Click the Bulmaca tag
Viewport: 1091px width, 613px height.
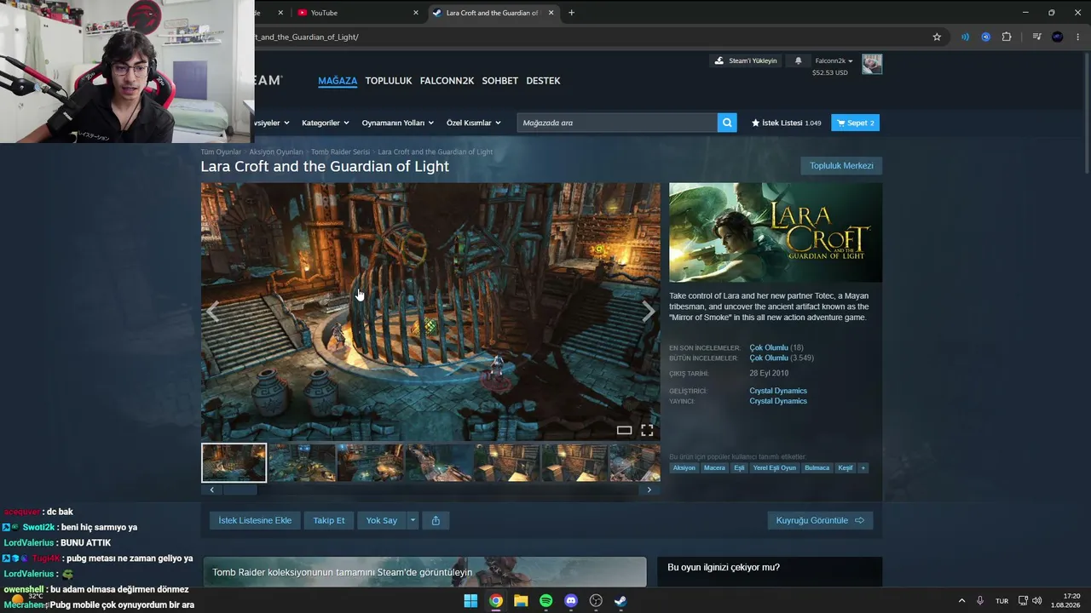(817, 467)
